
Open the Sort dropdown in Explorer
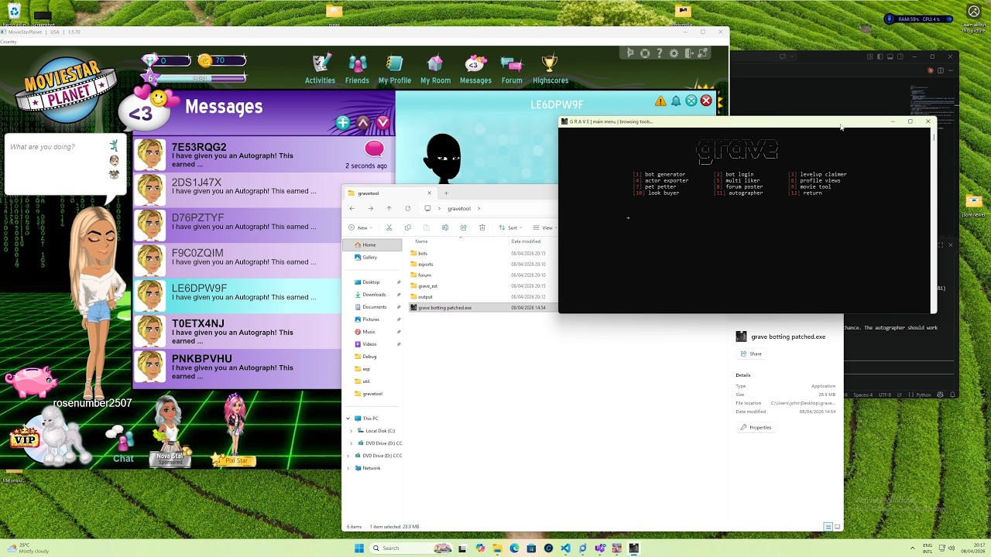click(x=511, y=227)
